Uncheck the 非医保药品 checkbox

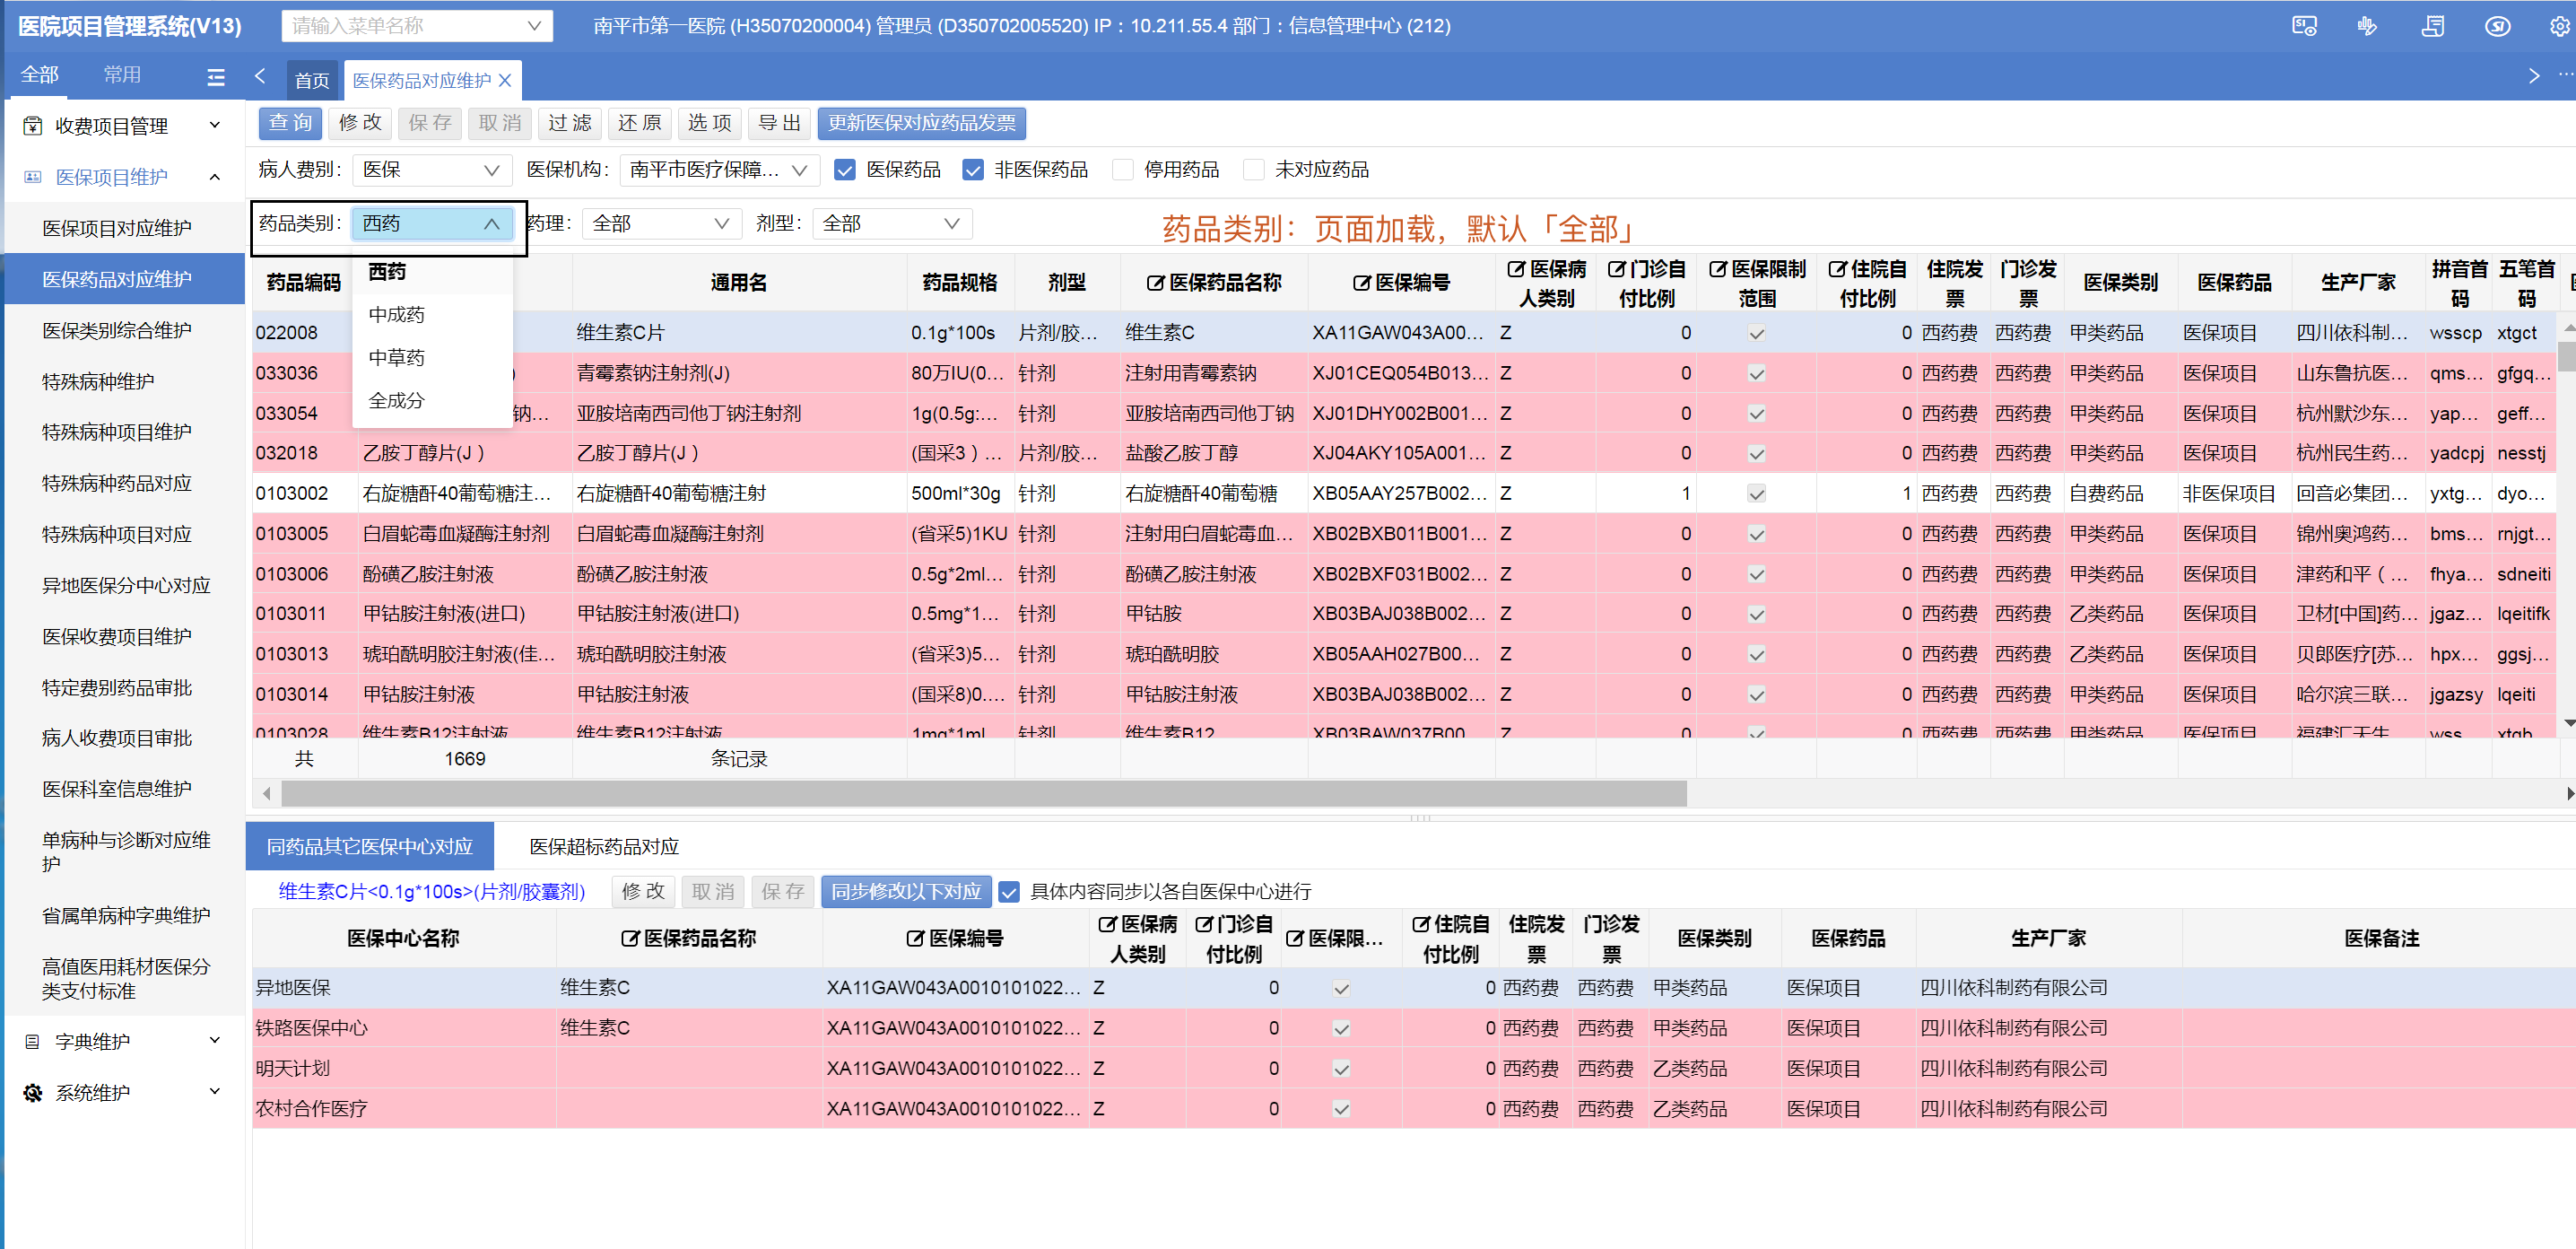(972, 170)
